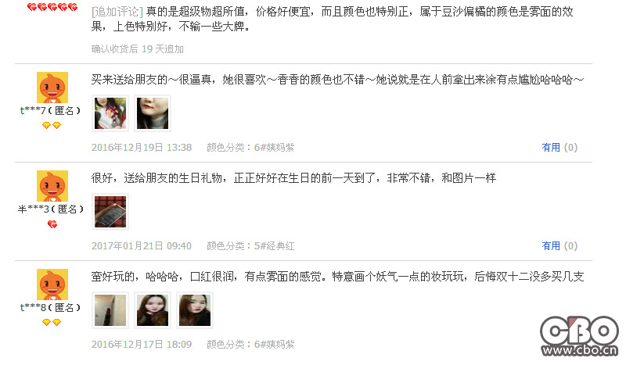The height and width of the screenshot is (365, 626).
Task: Open the phone photo in 半***3 review
Action: [x=110, y=212]
